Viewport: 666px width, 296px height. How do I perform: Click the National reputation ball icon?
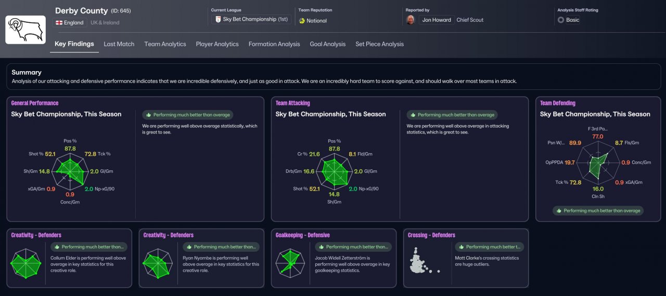(x=302, y=21)
